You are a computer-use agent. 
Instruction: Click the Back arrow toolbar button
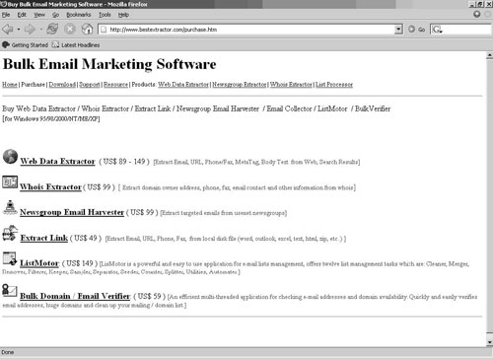click(x=7, y=30)
